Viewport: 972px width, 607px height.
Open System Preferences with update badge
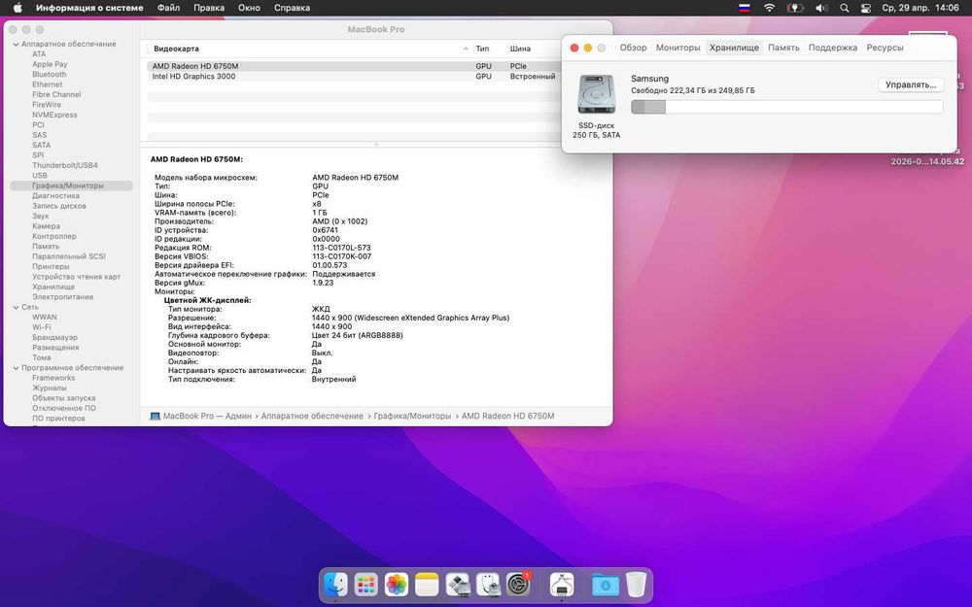tap(518, 584)
